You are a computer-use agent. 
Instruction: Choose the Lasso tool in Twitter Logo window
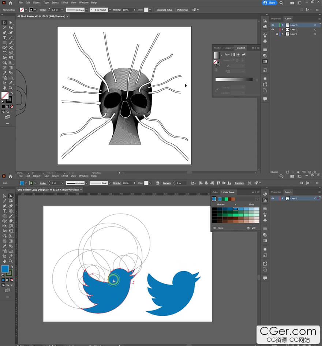(x=11, y=201)
